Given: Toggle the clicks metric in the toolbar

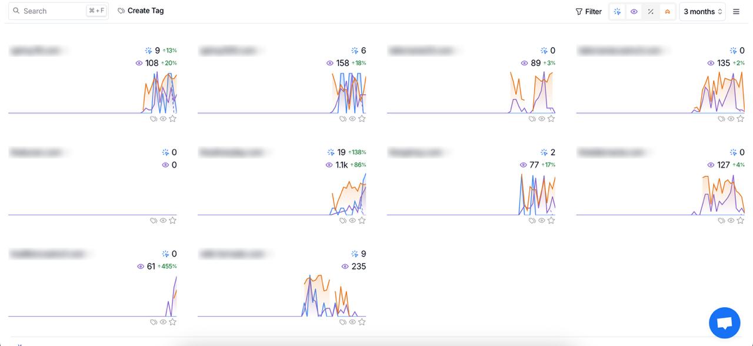Looking at the screenshot, I should (x=617, y=12).
